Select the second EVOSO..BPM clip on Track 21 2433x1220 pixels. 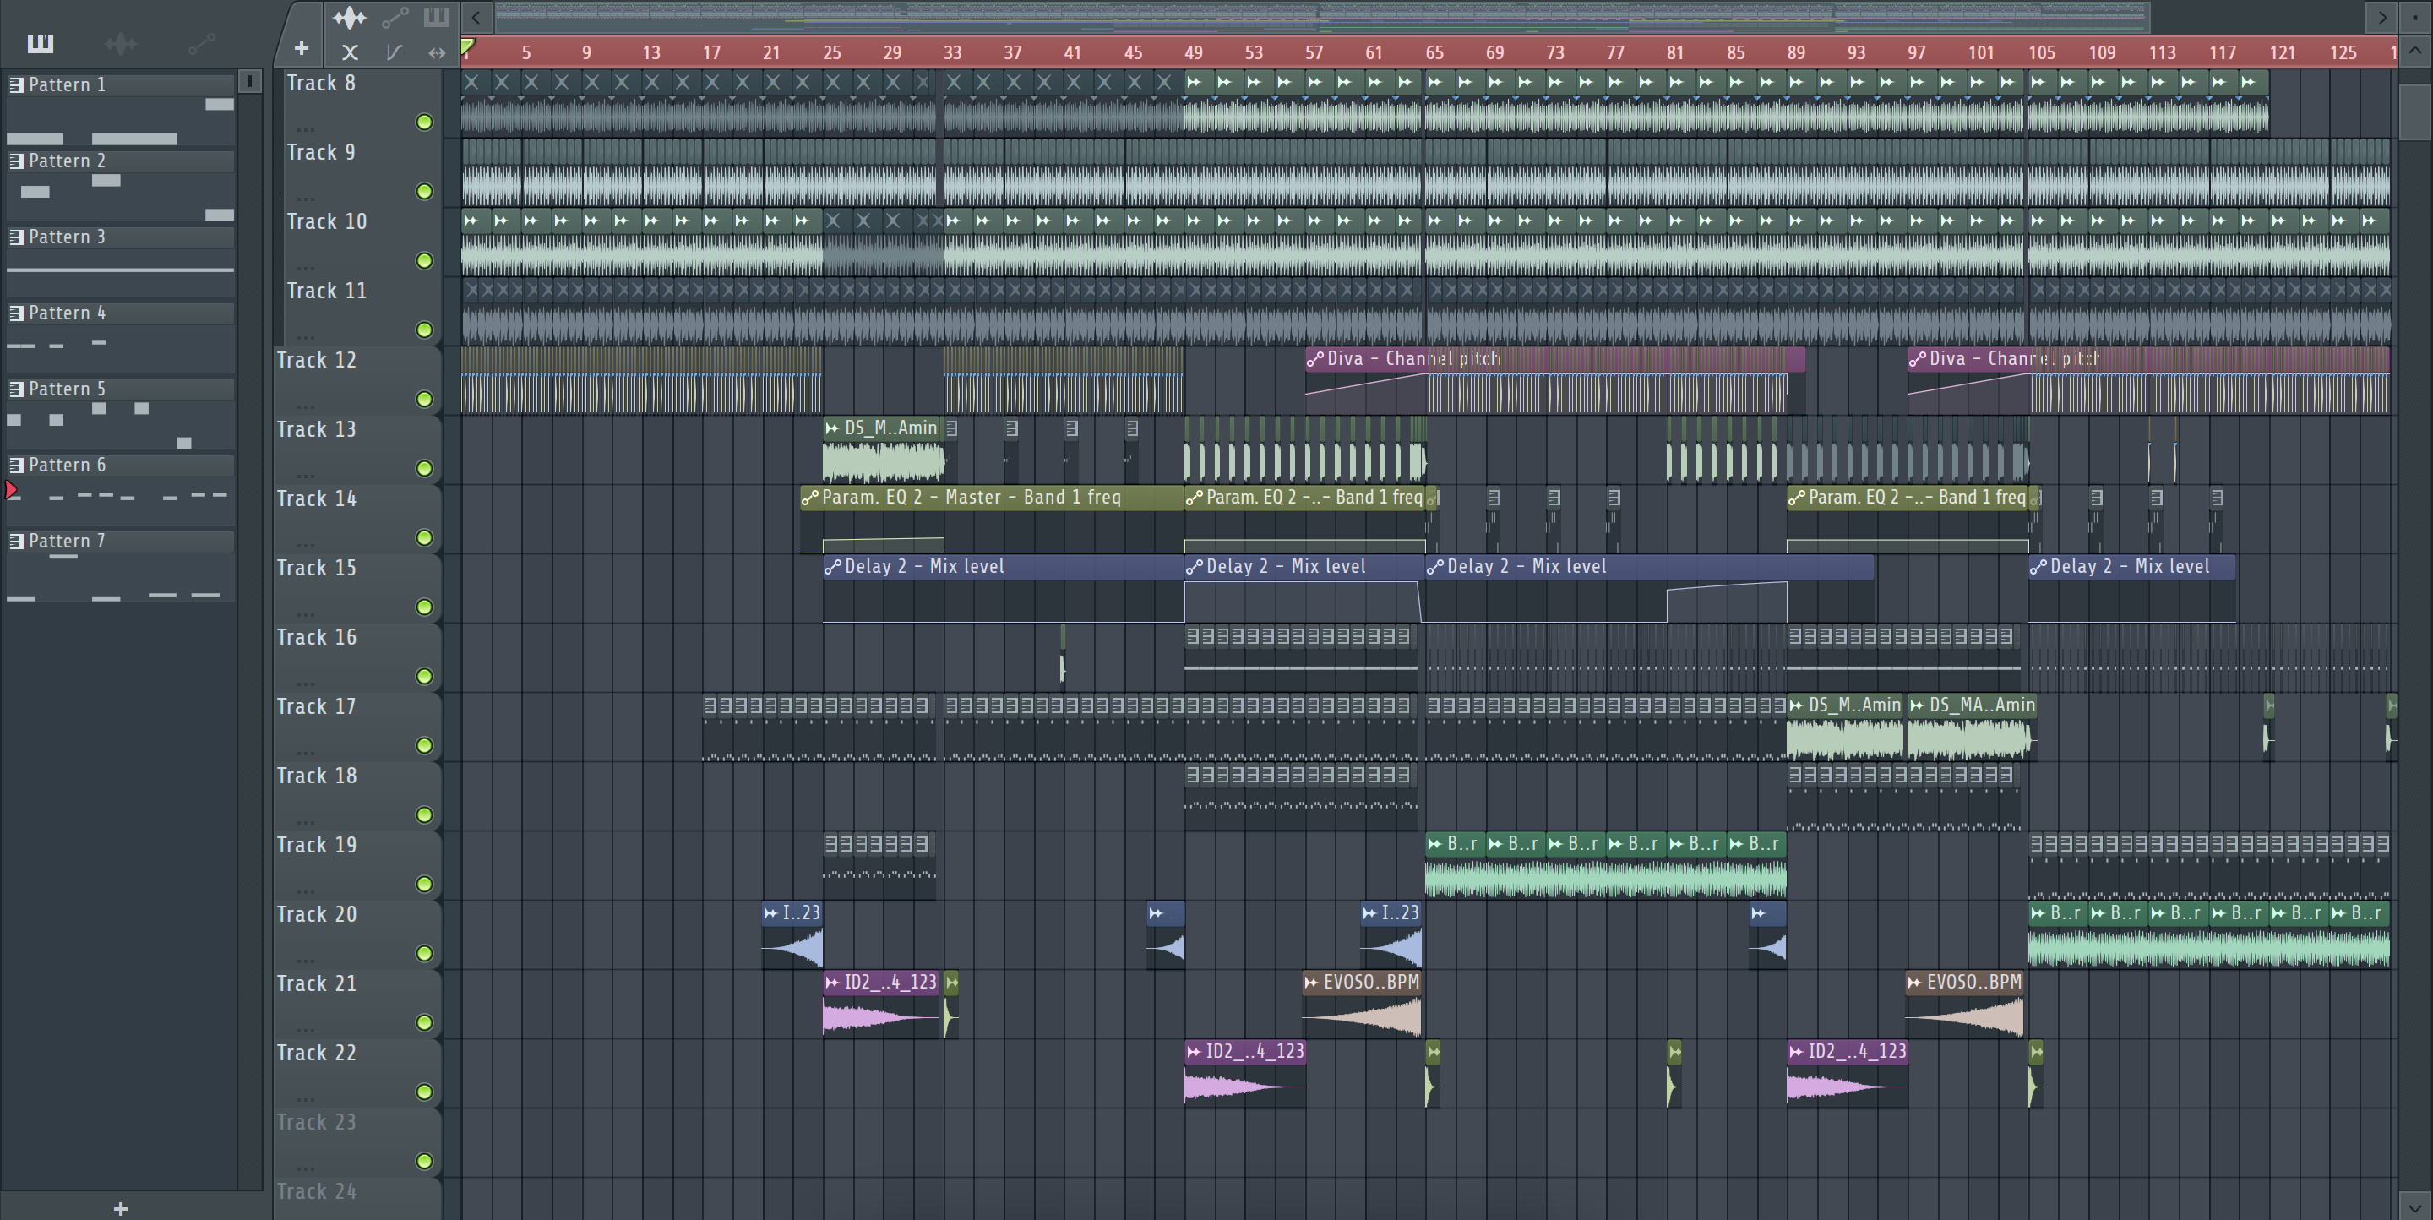click(1964, 1005)
